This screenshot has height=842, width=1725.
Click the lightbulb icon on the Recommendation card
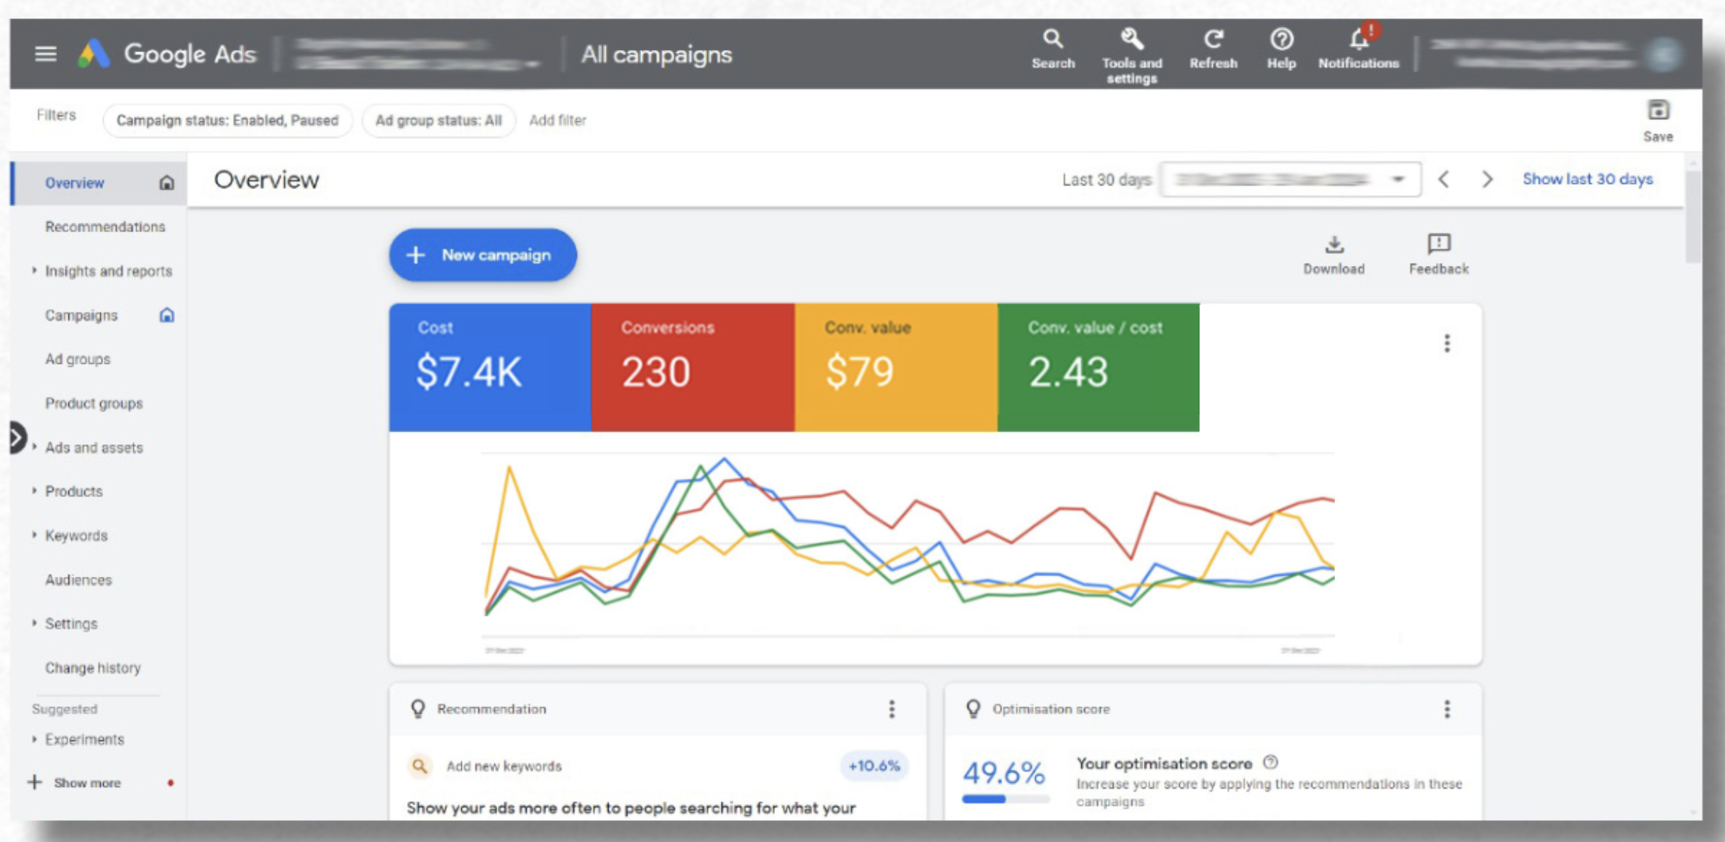coord(418,709)
